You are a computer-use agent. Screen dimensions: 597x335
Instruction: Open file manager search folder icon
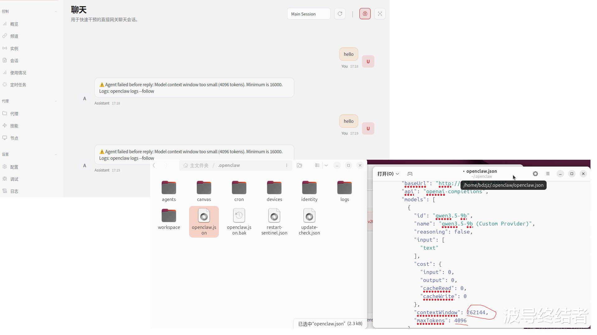(x=299, y=165)
